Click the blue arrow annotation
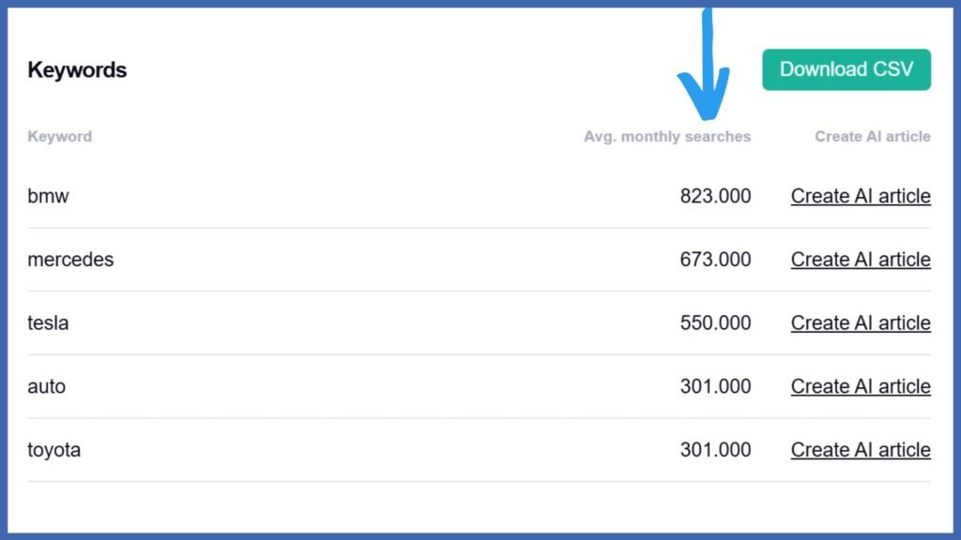 (705, 65)
